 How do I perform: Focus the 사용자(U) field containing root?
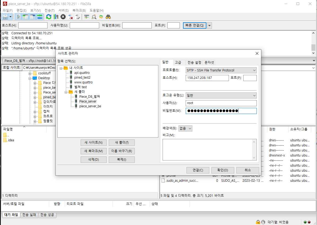click(221, 103)
